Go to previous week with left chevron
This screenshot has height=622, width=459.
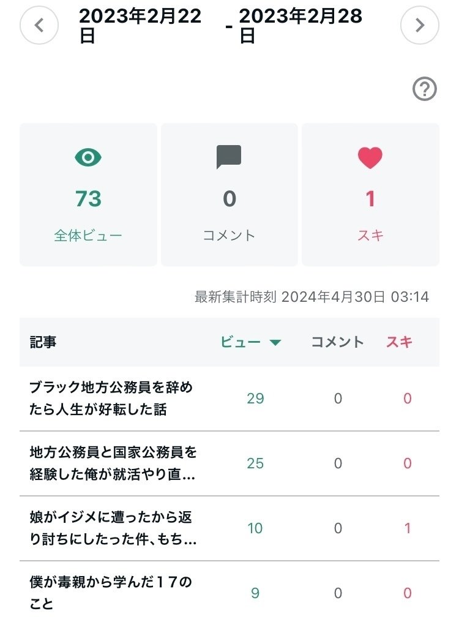coord(39,25)
